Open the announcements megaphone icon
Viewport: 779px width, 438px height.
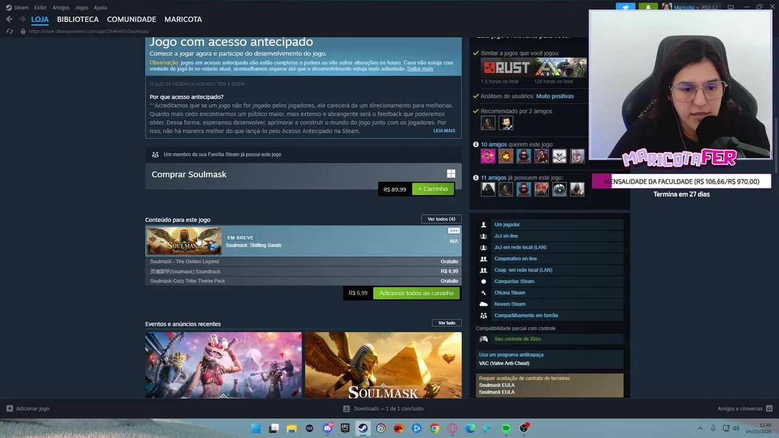625,7
